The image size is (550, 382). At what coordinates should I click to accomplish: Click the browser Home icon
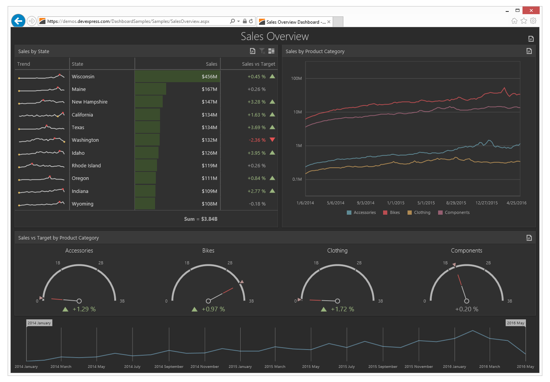click(514, 21)
